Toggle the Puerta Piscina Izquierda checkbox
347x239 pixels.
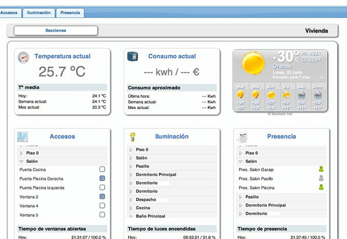(102, 187)
